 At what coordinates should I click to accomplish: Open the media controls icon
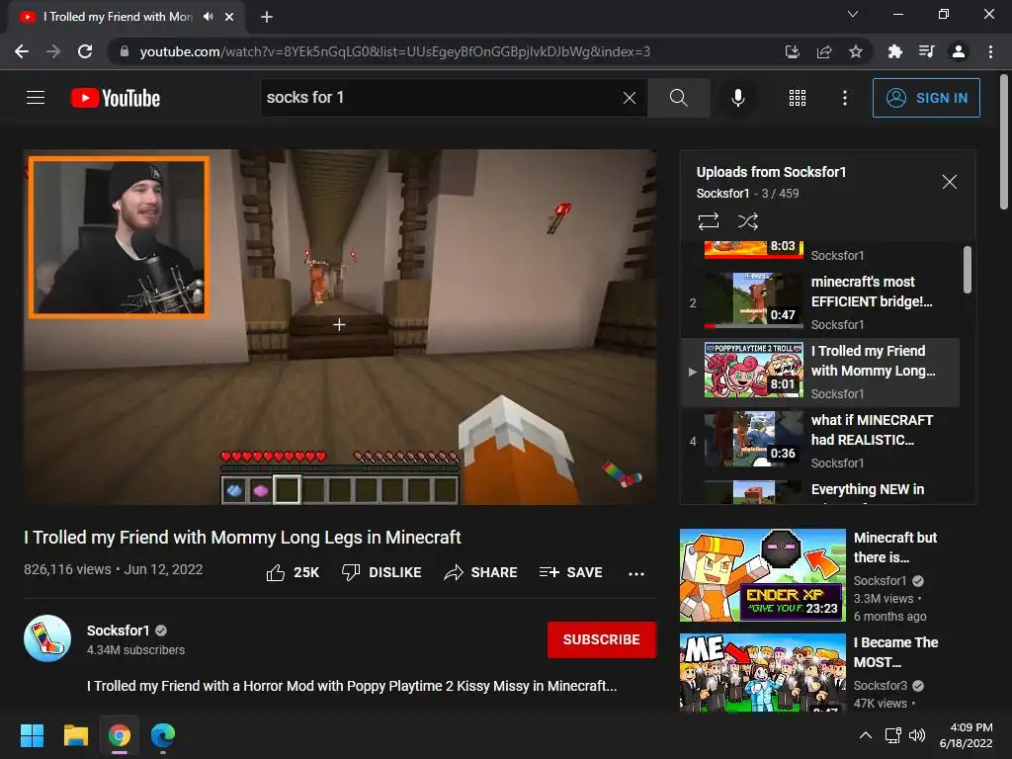coord(926,51)
